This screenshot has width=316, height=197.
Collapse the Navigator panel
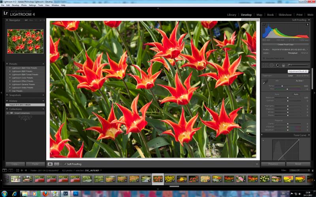pyautogui.click(x=7, y=20)
